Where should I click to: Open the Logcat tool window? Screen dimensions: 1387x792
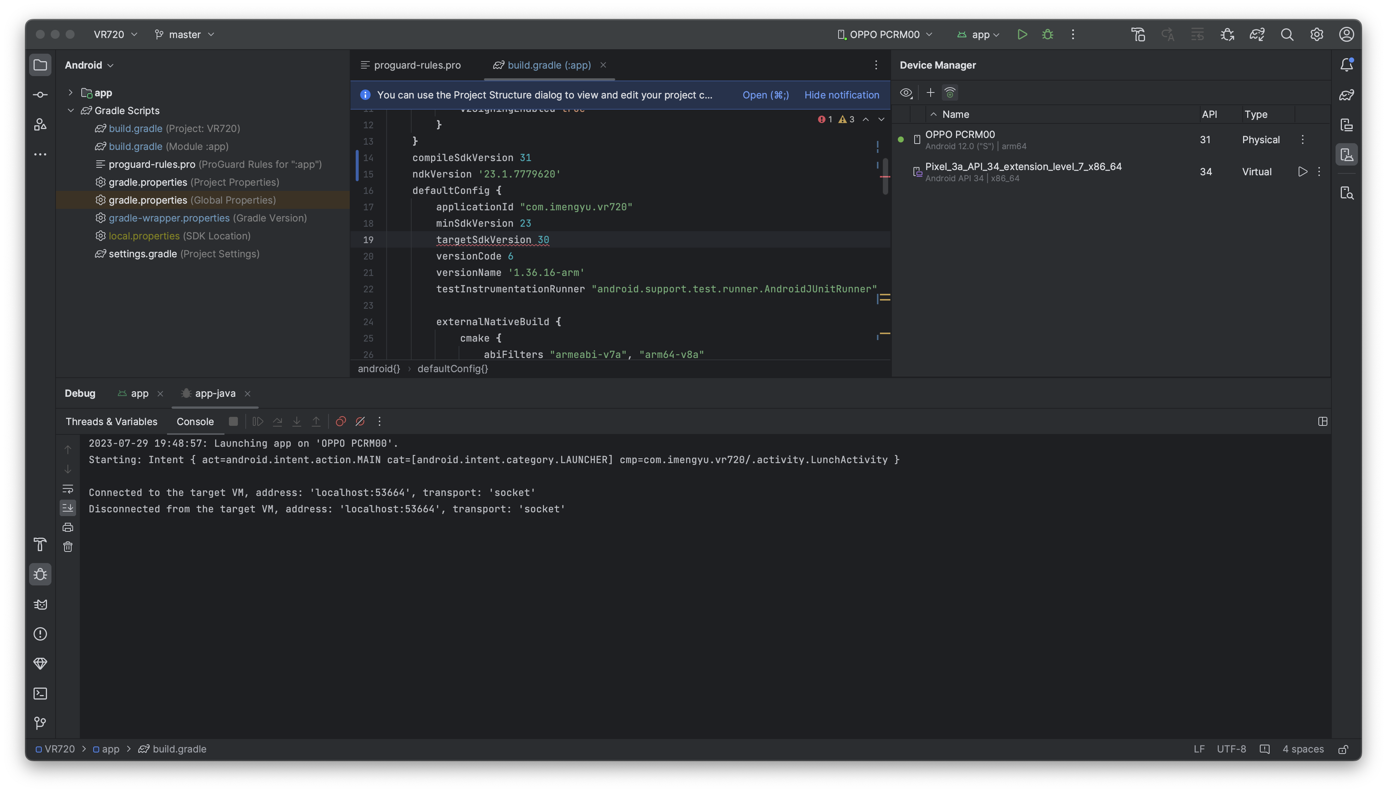[x=40, y=604]
